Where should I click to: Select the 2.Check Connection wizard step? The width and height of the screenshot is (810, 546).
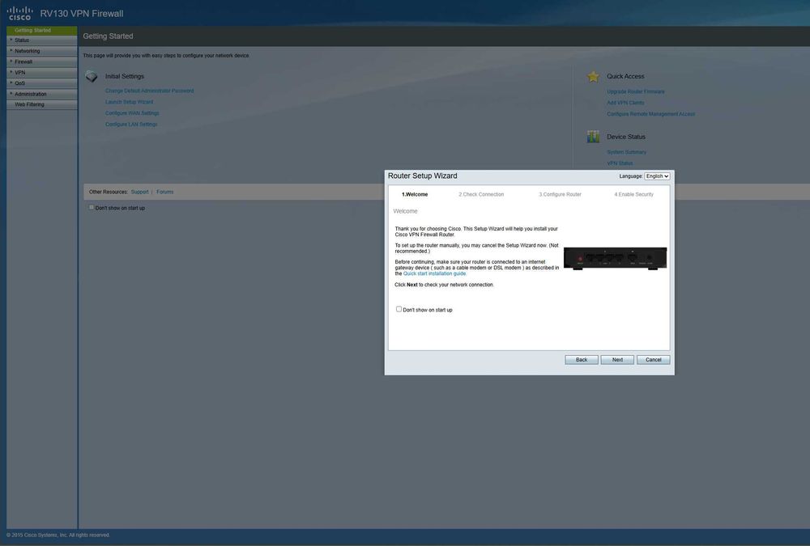(x=481, y=195)
